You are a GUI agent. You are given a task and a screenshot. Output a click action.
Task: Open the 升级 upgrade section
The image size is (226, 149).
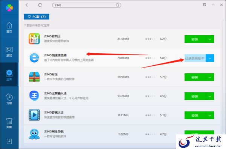[9, 99]
